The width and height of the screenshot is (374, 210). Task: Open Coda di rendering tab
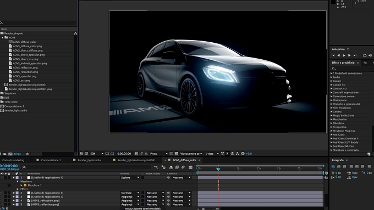point(13,160)
